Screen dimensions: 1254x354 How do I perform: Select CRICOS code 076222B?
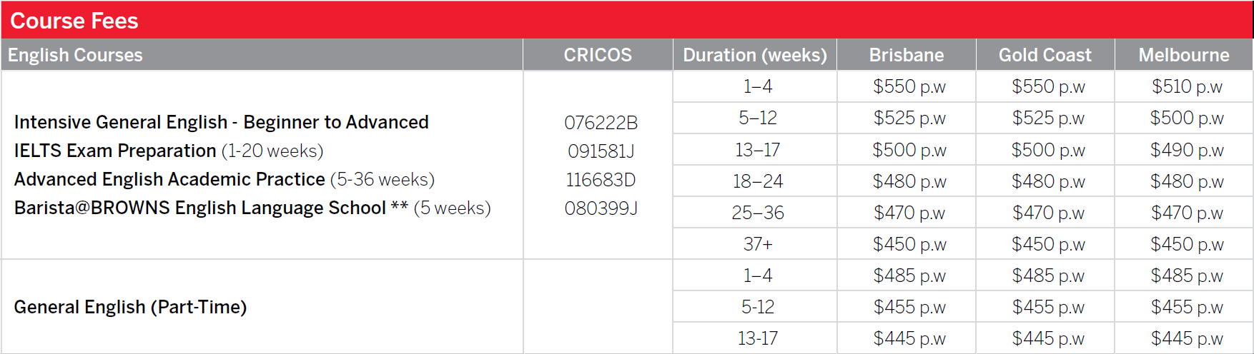pyautogui.click(x=601, y=123)
